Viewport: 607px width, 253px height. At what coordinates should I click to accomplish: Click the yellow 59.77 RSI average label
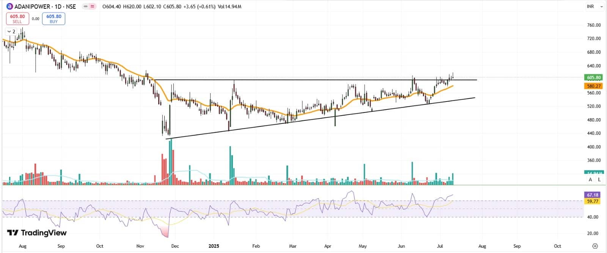pos(593,201)
